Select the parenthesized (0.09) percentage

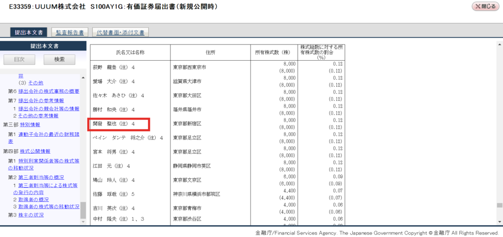[336, 184]
